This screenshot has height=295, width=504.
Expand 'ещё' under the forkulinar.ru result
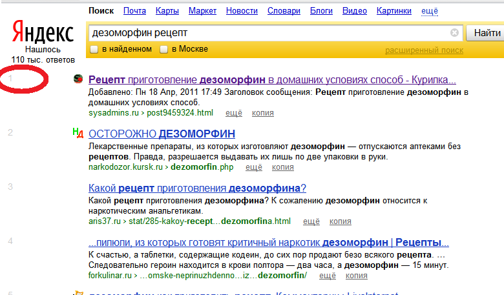[x=327, y=276]
